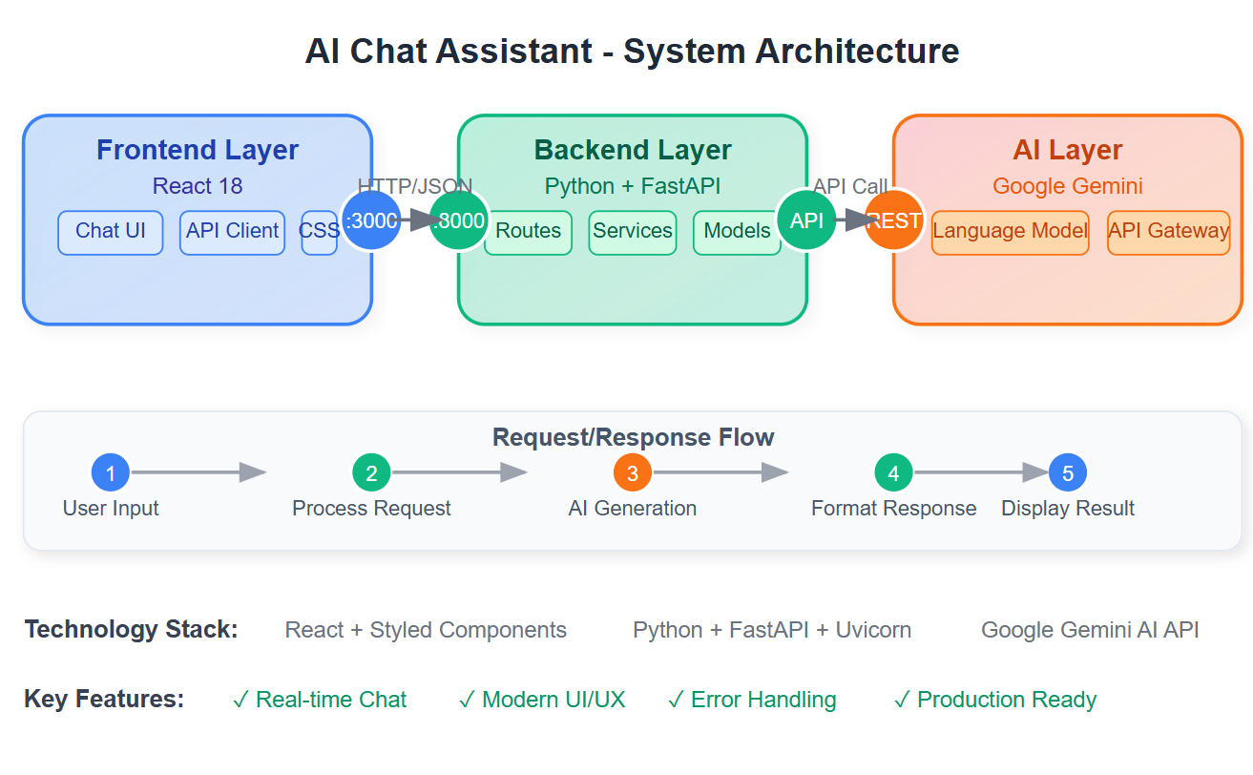This screenshot has width=1253, height=775.
Task: Click the AI Chat Assistant title
Action: point(633,51)
